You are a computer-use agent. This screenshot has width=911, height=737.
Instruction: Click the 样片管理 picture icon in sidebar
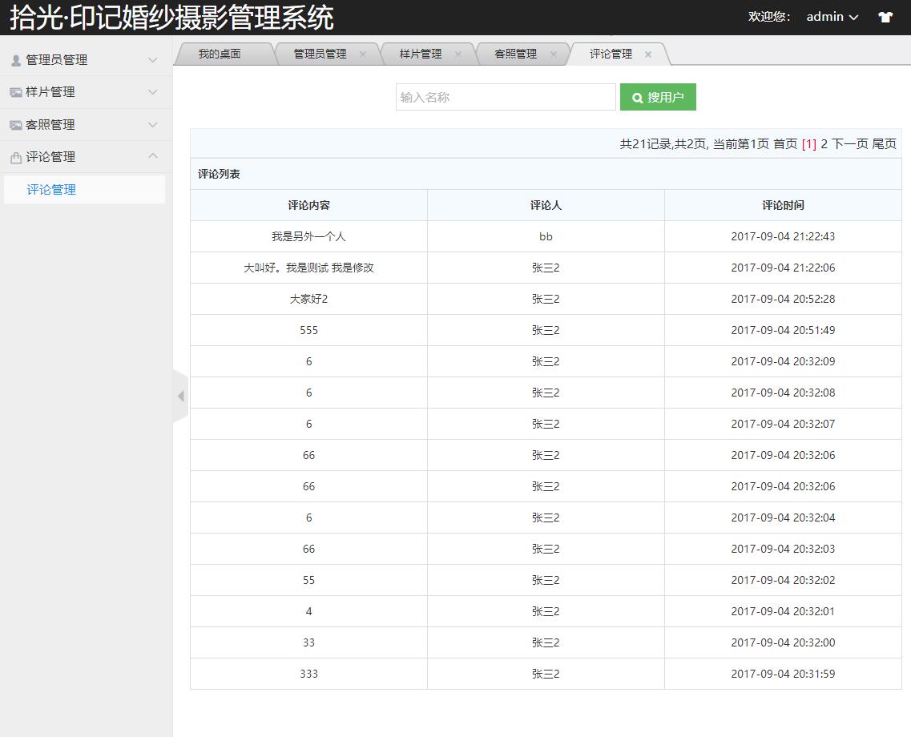point(15,93)
